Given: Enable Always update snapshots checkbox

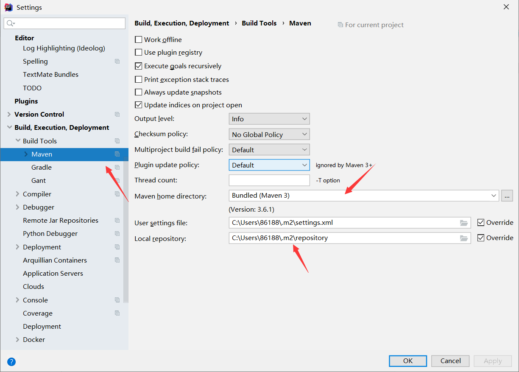Looking at the screenshot, I should pos(138,92).
